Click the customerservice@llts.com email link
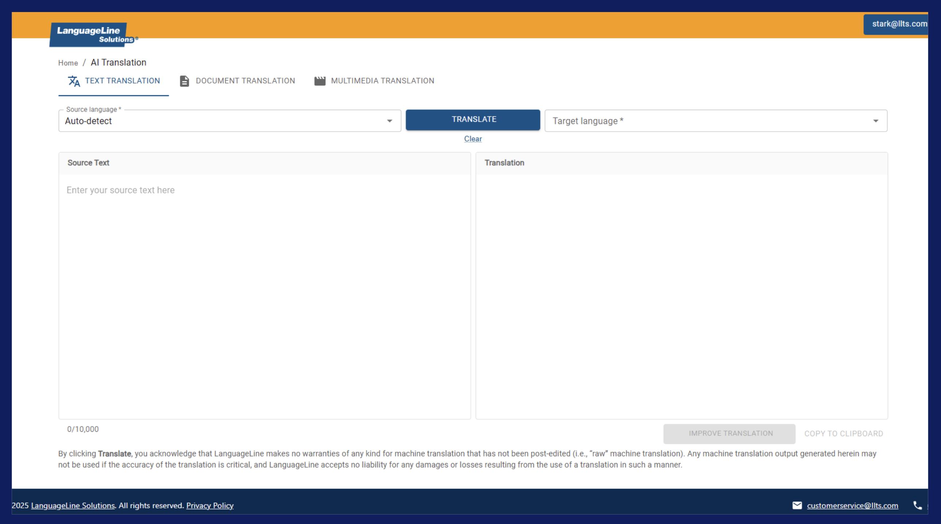The width and height of the screenshot is (941, 524). tap(853, 505)
